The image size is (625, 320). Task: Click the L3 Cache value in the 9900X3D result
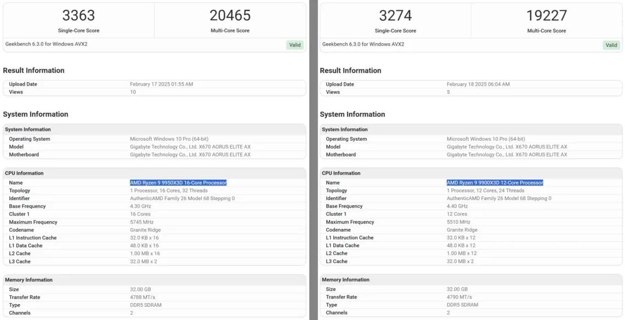tap(460, 261)
